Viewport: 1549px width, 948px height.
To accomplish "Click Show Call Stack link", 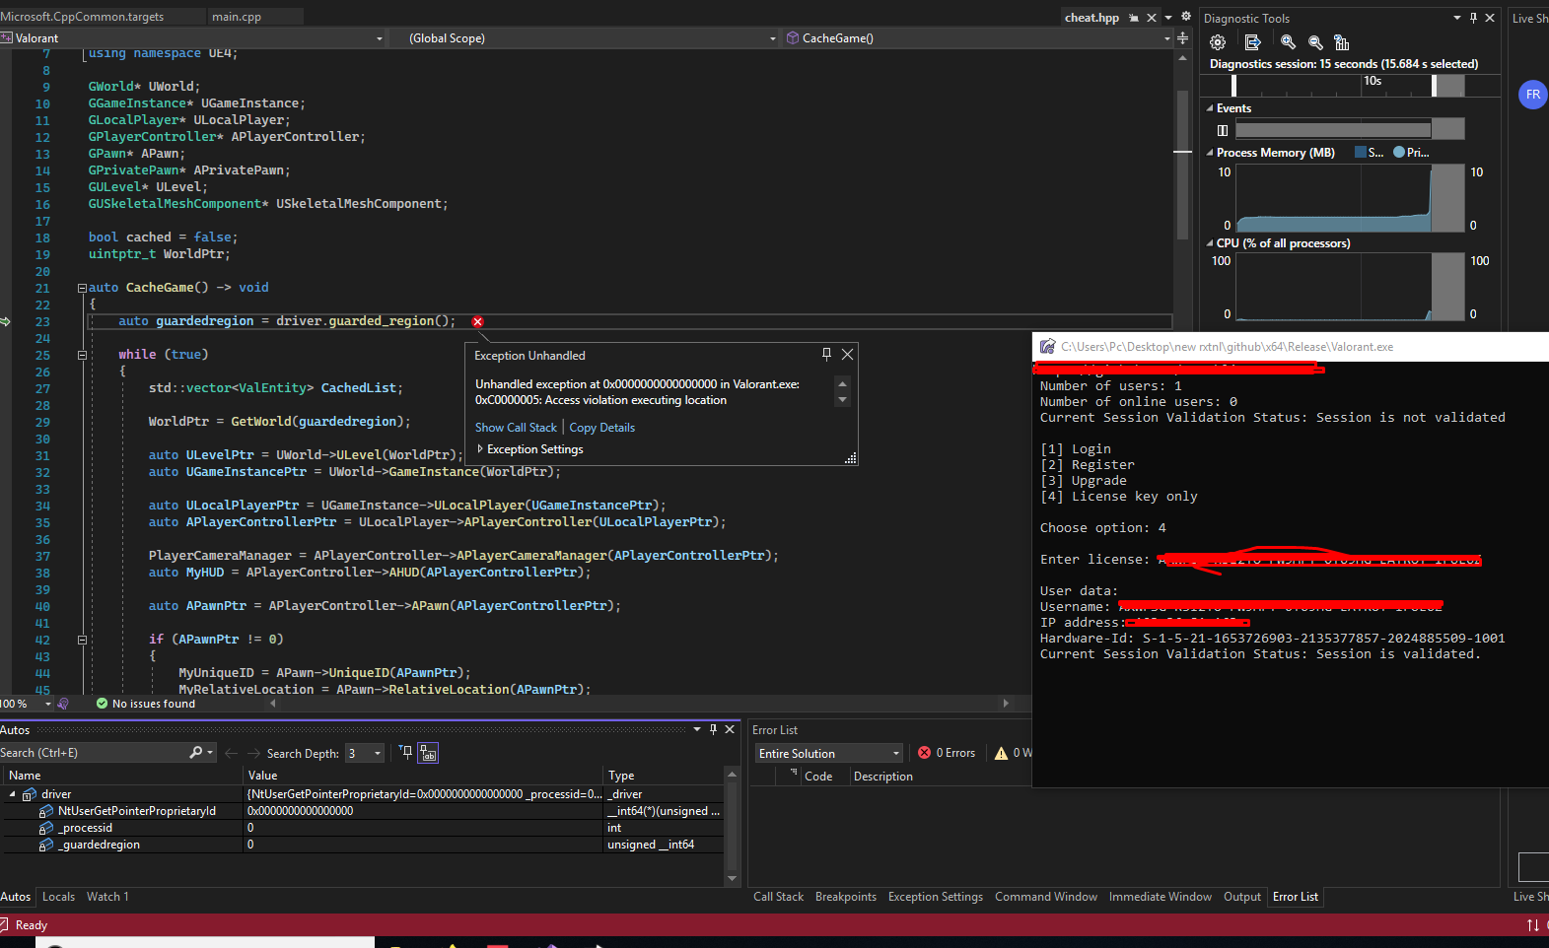I will click(516, 428).
